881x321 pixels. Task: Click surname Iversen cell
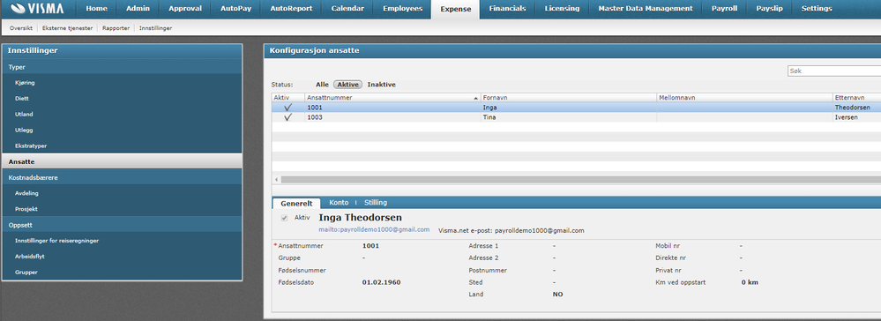coord(857,117)
